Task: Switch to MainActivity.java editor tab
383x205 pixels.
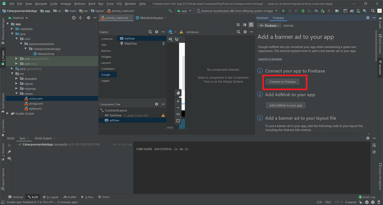Action: pos(151,18)
